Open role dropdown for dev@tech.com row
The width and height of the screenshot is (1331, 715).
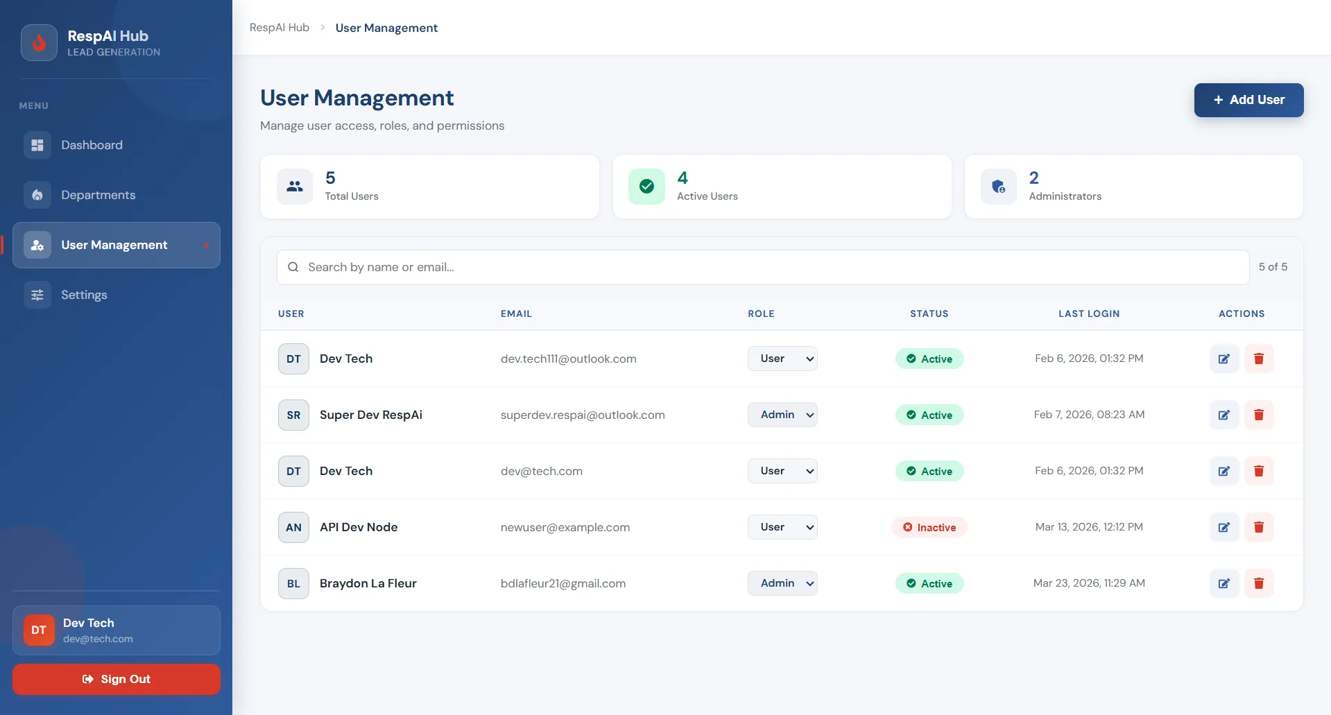[782, 471]
